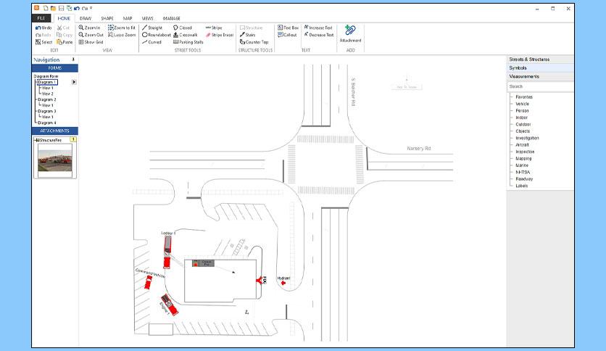Viewport: 606px width, 351px height.
Task: Expand Person symbol category
Action: [522, 110]
